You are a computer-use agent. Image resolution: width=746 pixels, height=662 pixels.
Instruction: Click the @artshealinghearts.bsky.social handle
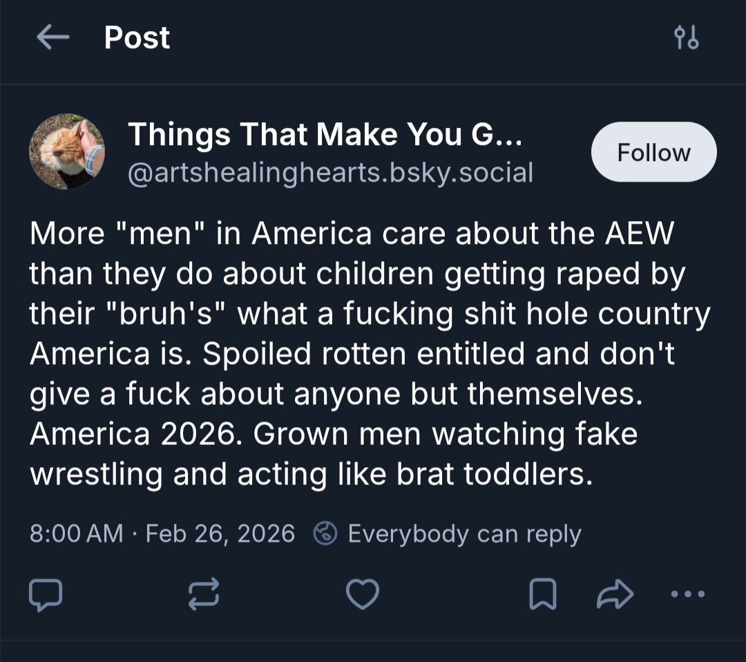pyautogui.click(x=331, y=172)
